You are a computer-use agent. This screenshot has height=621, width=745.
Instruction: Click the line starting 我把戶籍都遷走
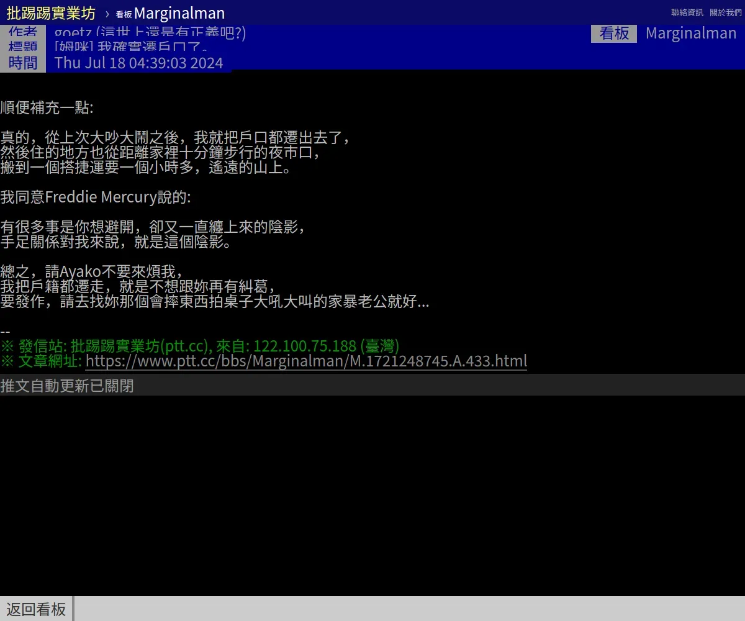coord(138,286)
